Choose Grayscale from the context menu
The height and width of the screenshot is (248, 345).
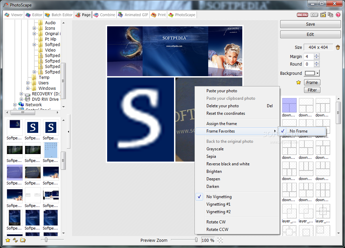[x=215, y=149]
